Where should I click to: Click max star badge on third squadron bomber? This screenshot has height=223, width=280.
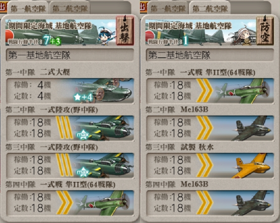tap(83, 172)
